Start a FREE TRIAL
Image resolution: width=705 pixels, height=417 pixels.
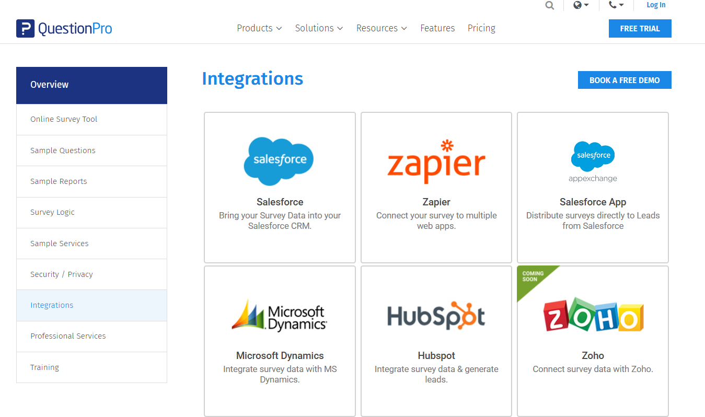pyautogui.click(x=640, y=29)
